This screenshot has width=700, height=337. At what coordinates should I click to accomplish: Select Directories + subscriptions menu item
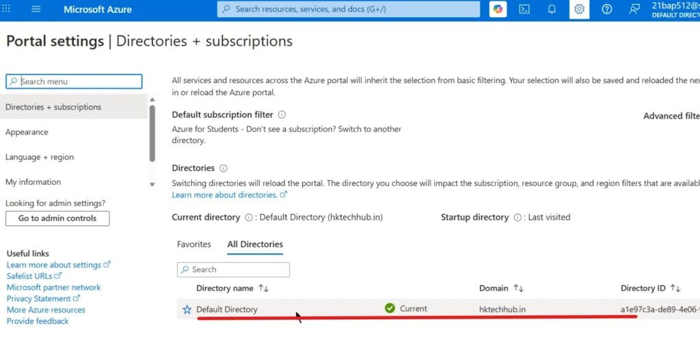(74, 107)
